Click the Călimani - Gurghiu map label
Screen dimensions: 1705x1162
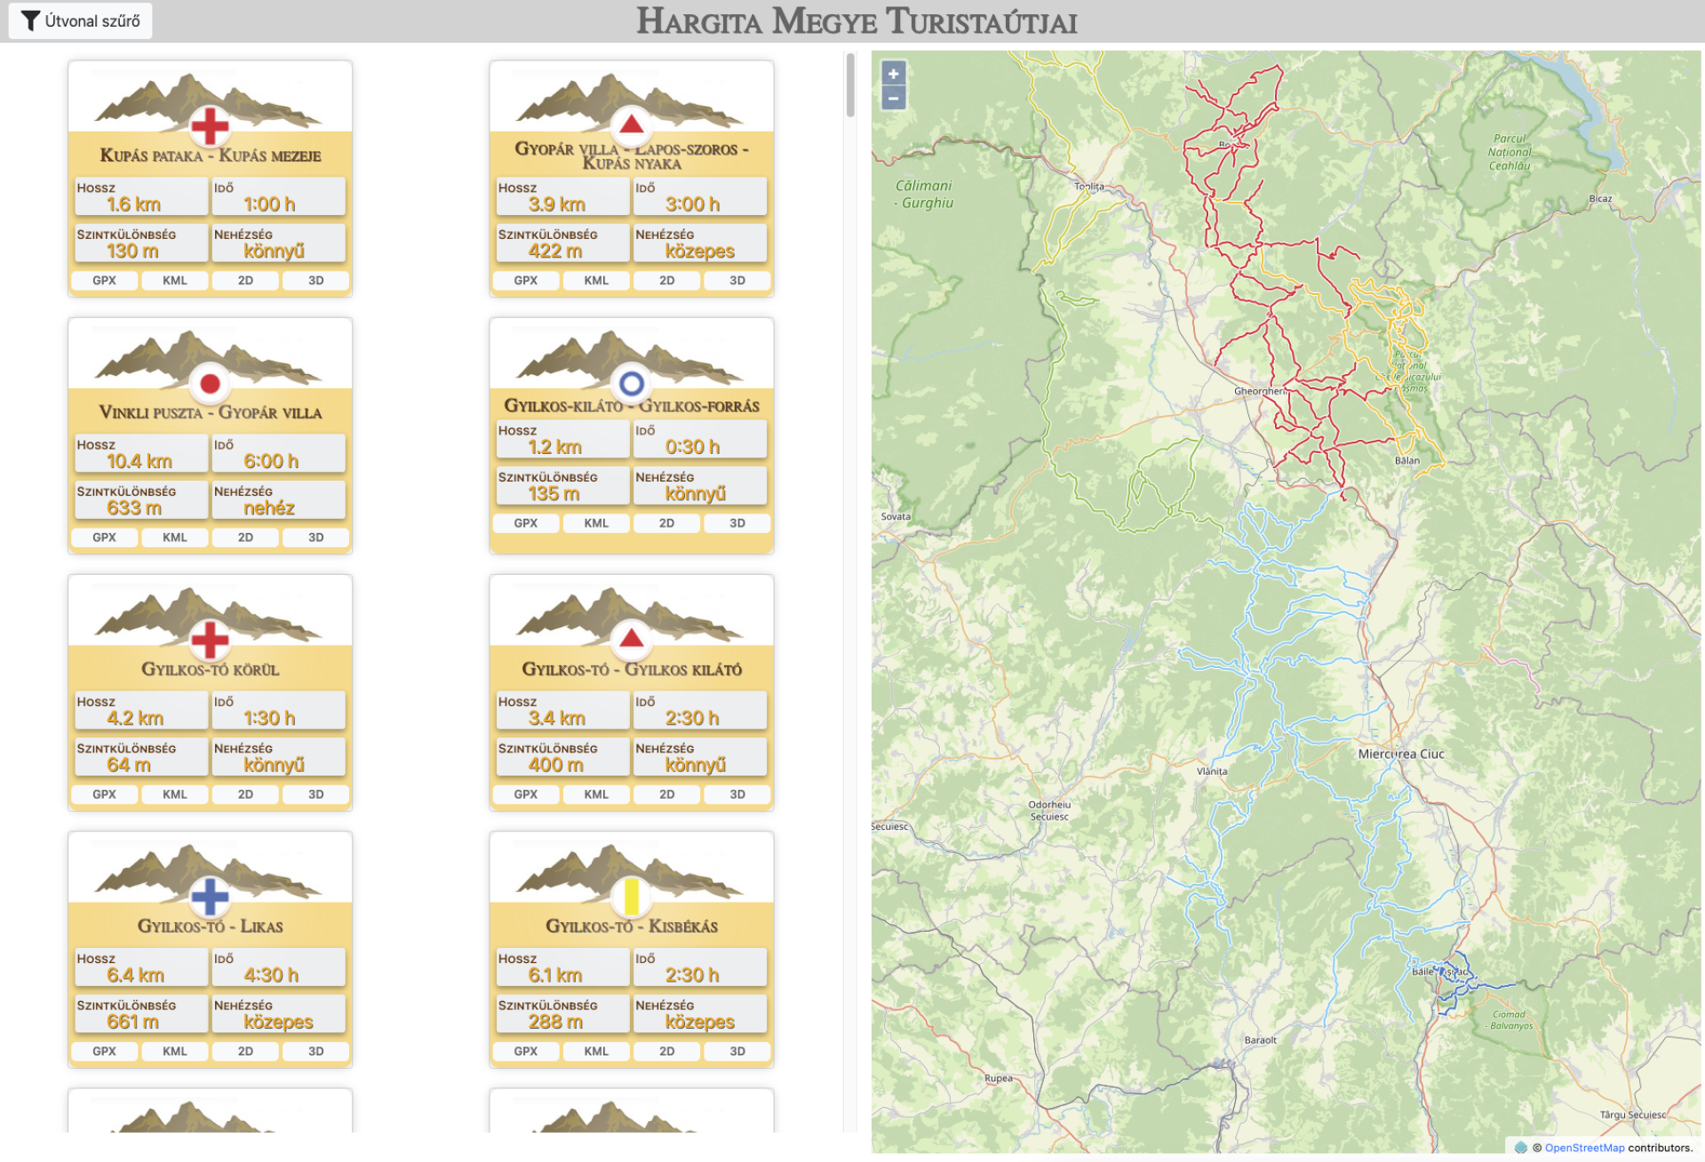point(923,194)
